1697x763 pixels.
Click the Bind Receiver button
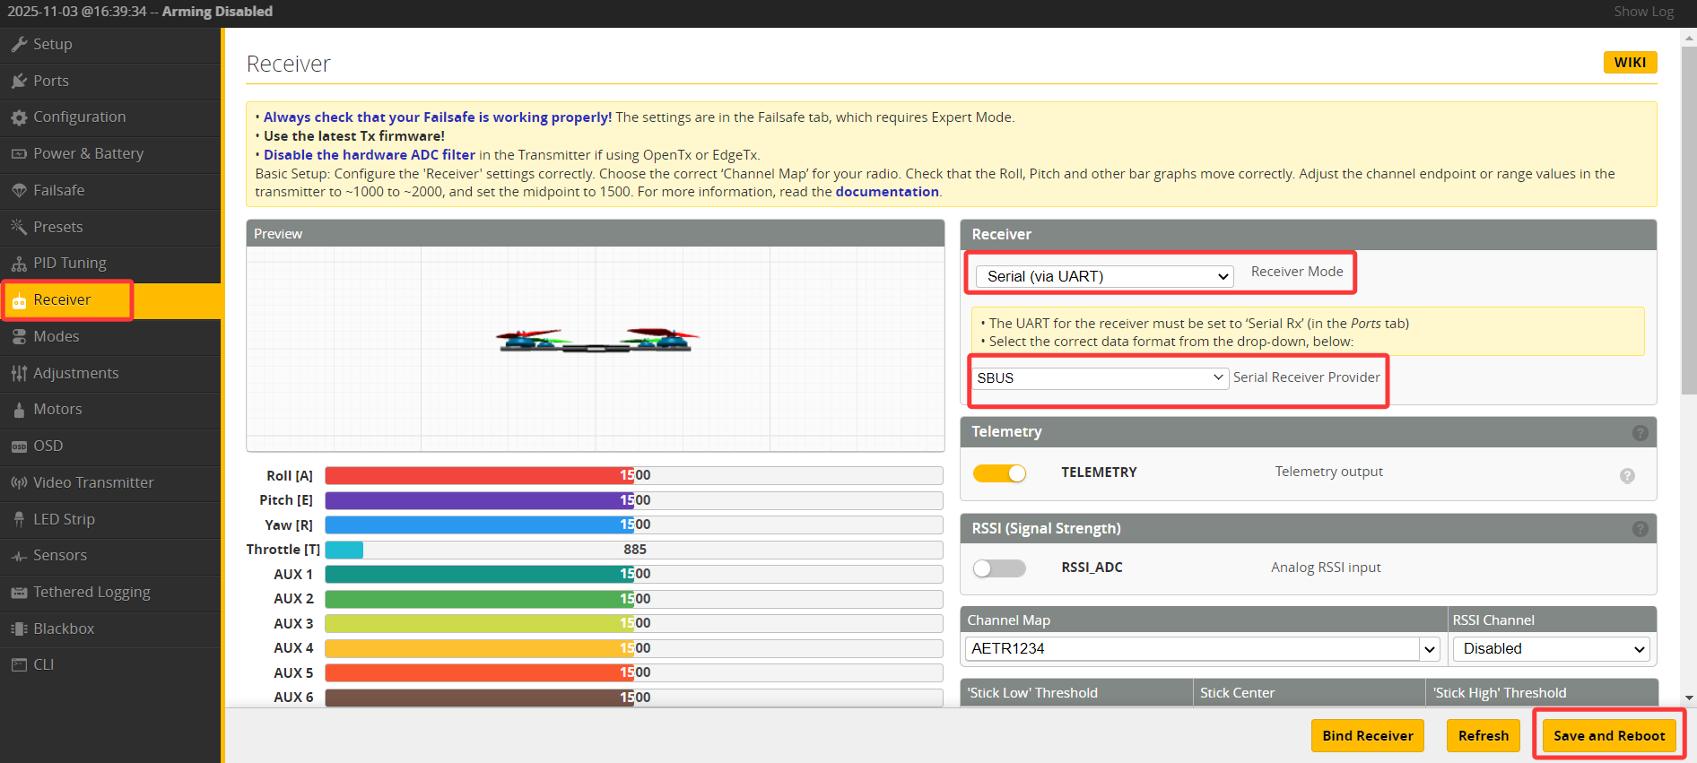(1367, 735)
